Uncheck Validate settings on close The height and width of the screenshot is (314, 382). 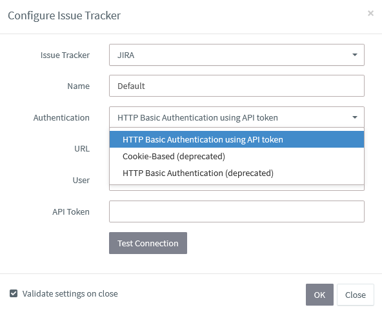pyautogui.click(x=14, y=293)
